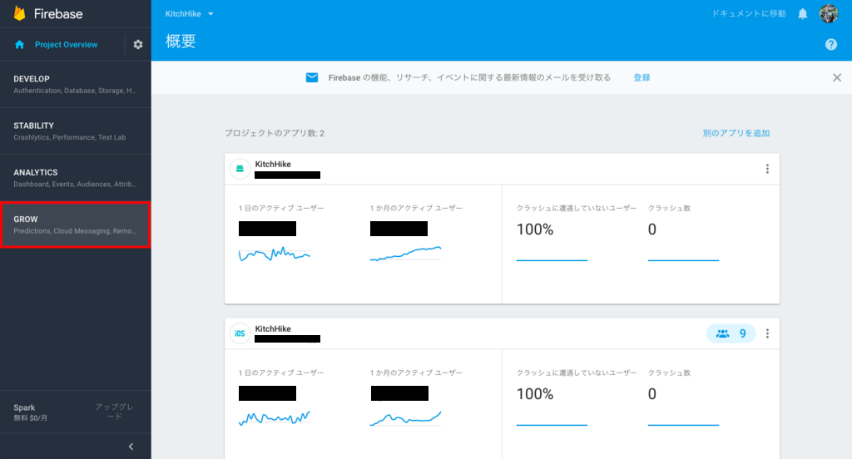Open the ANALYTICS section
Image resolution: width=852 pixels, height=459 pixels.
[76, 178]
